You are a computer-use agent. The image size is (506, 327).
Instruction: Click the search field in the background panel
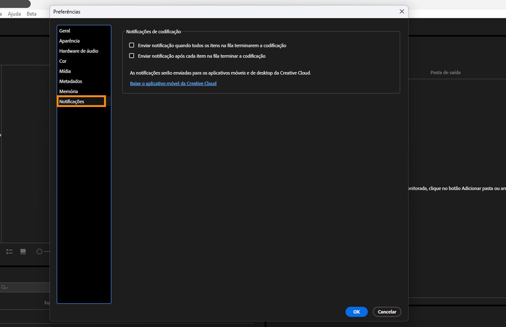(x=25, y=287)
